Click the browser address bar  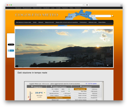pos(61,5)
